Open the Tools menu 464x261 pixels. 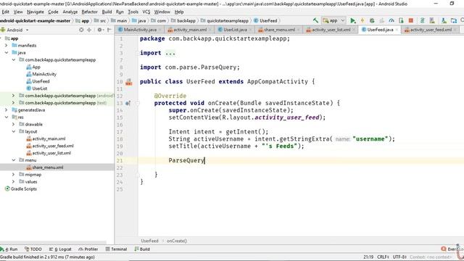pos(133,12)
